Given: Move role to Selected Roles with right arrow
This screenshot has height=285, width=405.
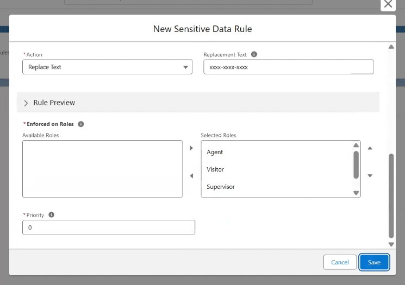Looking at the screenshot, I should (x=191, y=148).
